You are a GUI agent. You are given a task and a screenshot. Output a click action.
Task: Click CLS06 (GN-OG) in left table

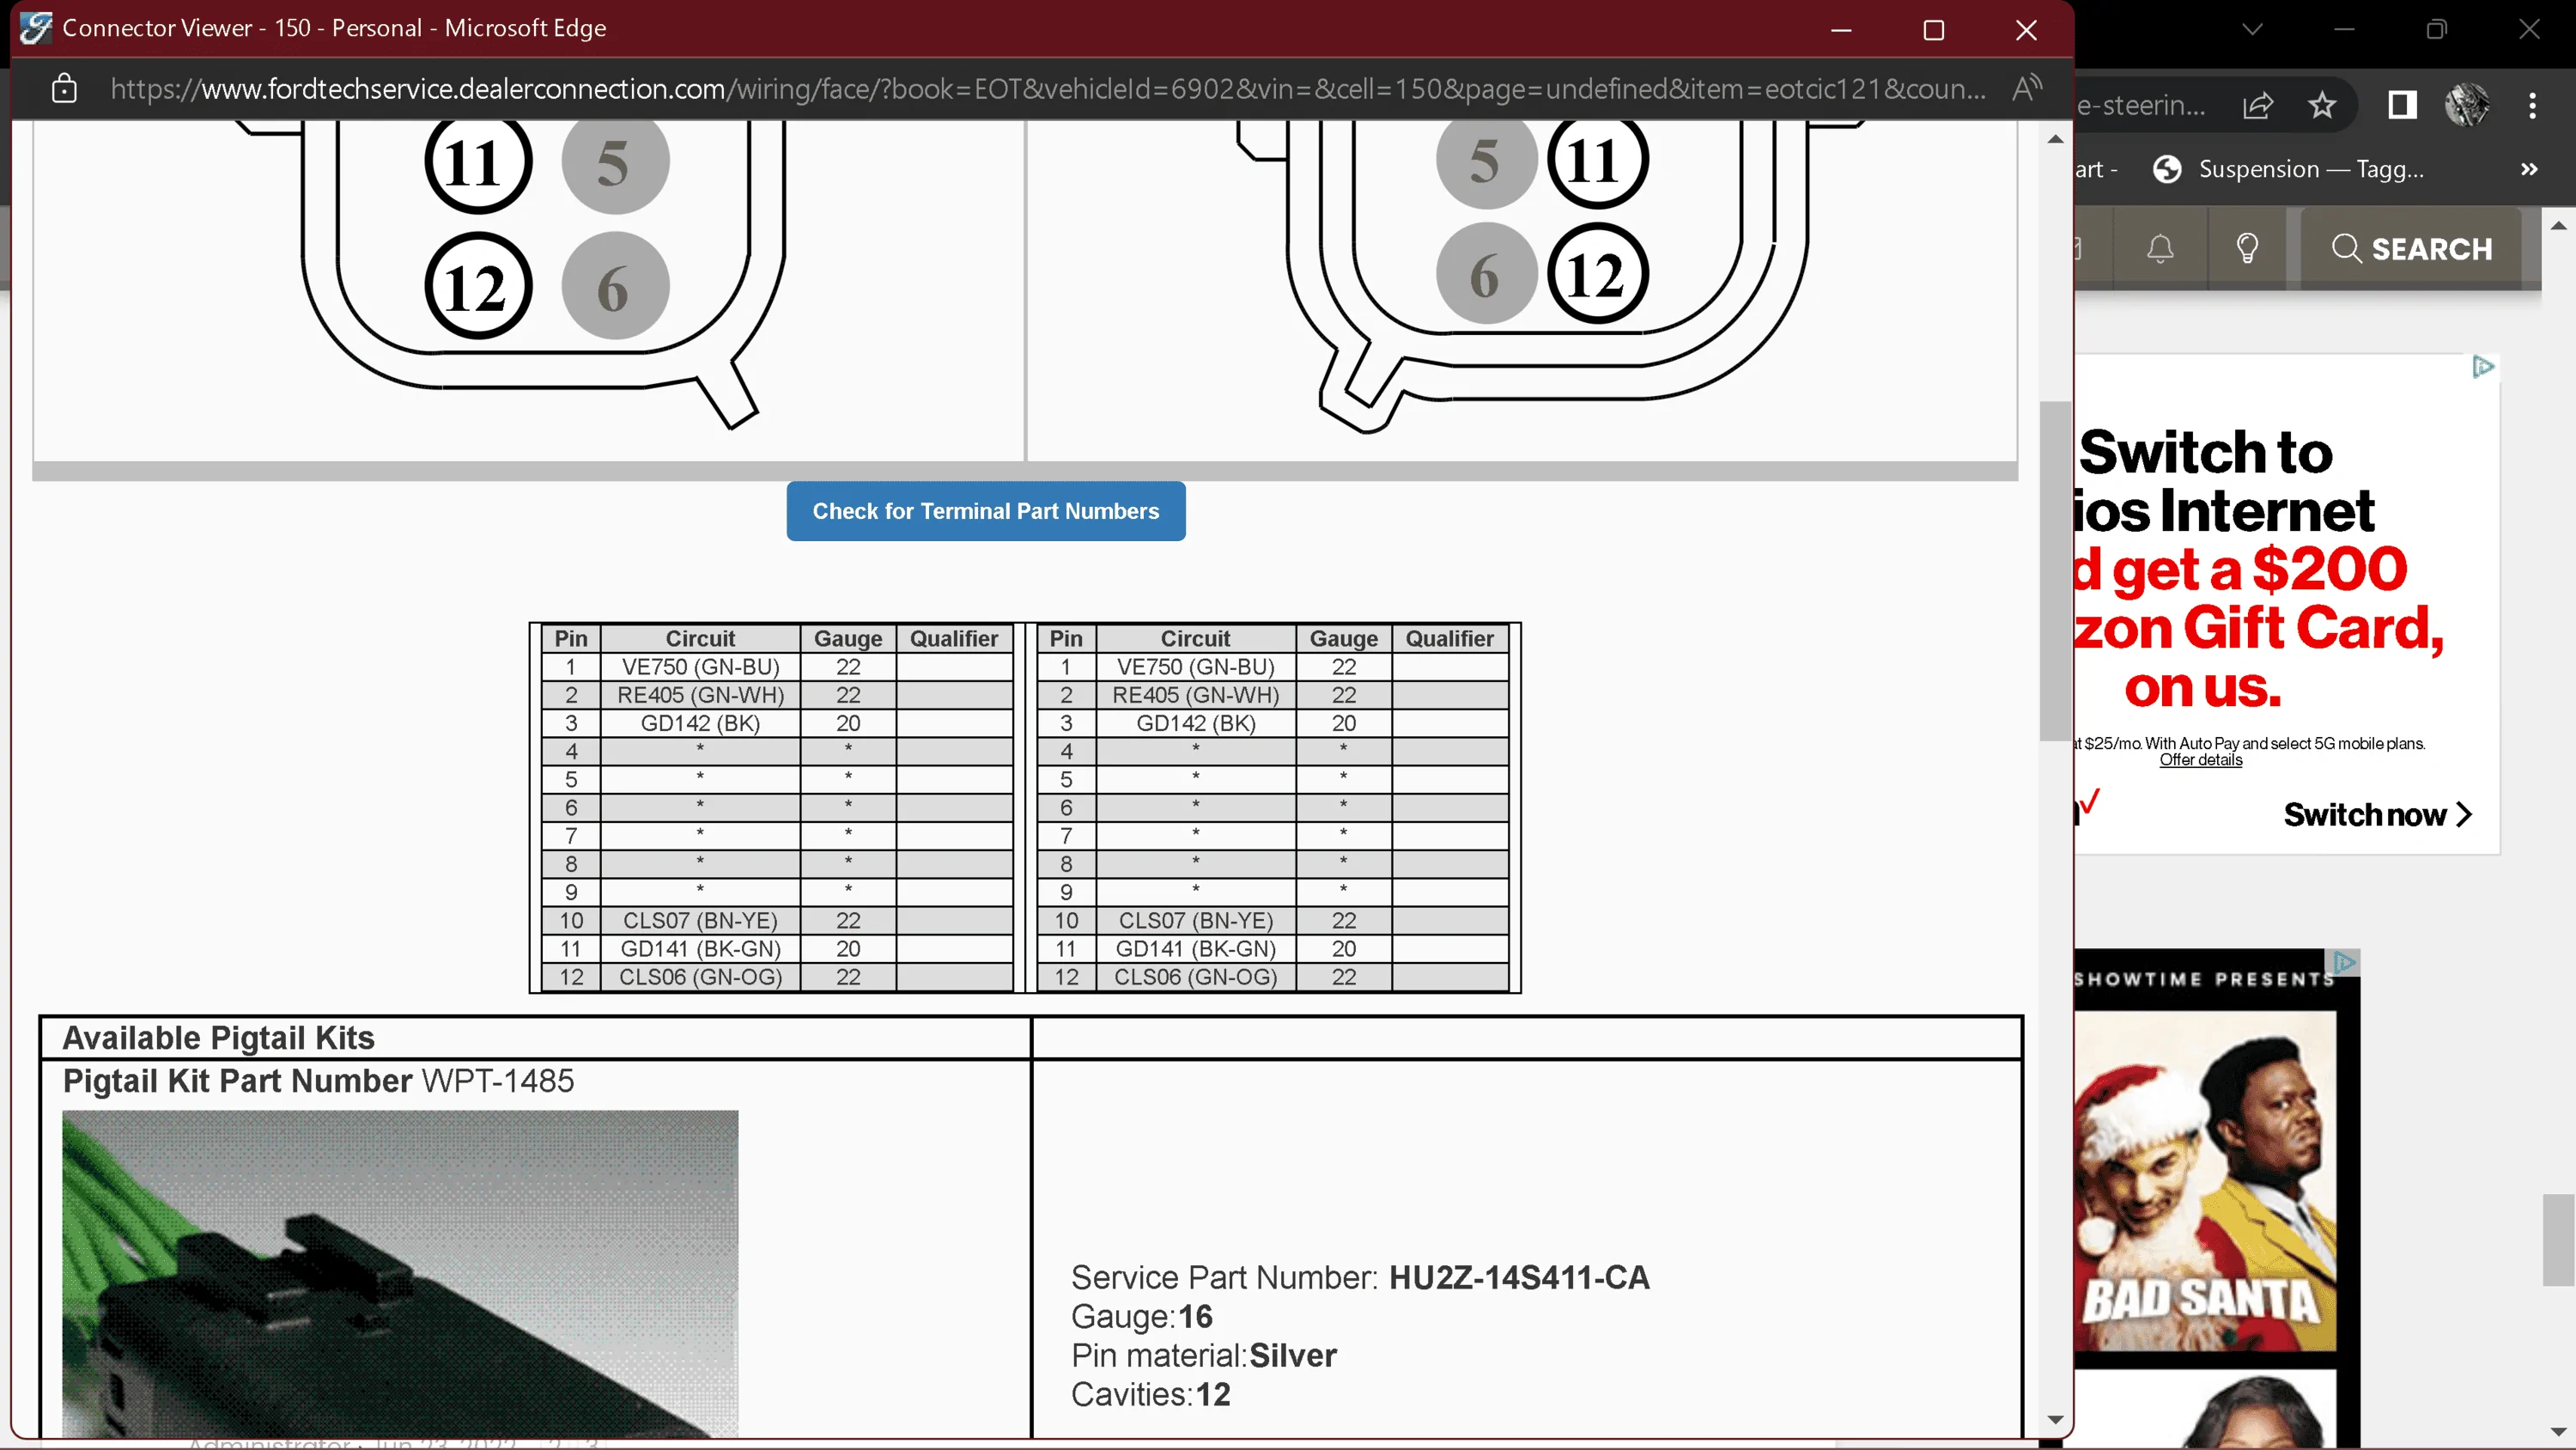point(700,977)
